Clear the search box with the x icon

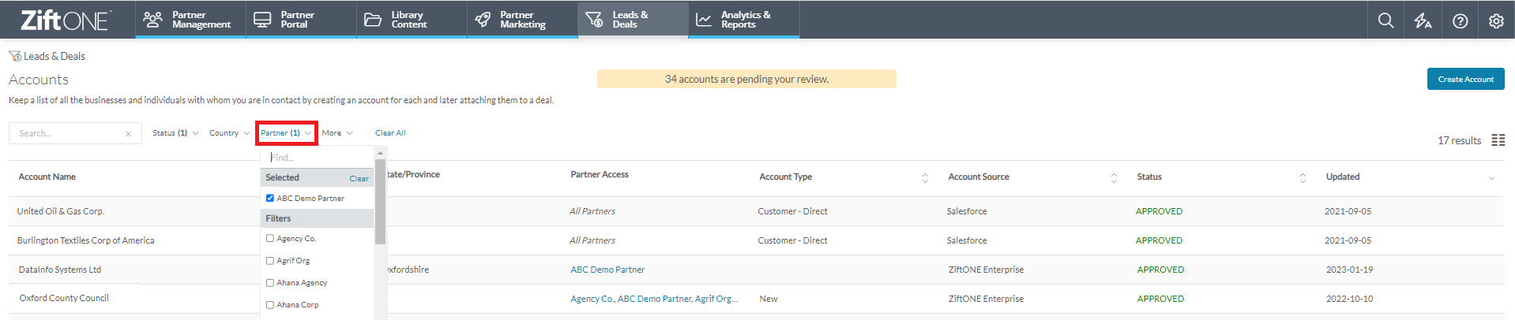[x=128, y=134]
